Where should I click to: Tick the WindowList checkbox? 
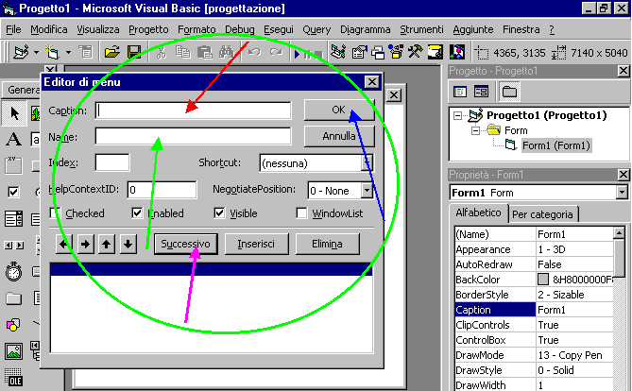pyautogui.click(x=301, y=212)
